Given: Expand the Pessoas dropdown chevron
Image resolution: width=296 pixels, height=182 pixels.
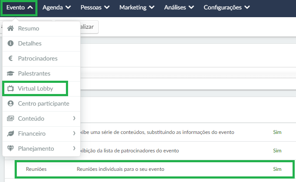Looking at the screenshot, I should pos(107,8).
